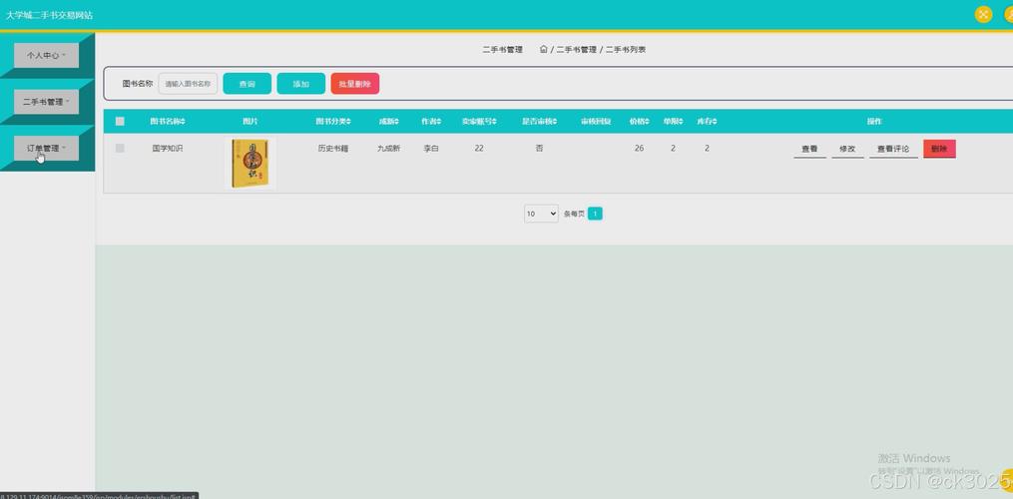Image resolution: width=1013 pixels, height=499 pixels.
Task: Click the 添加 add button
Action: coord(301,84)
